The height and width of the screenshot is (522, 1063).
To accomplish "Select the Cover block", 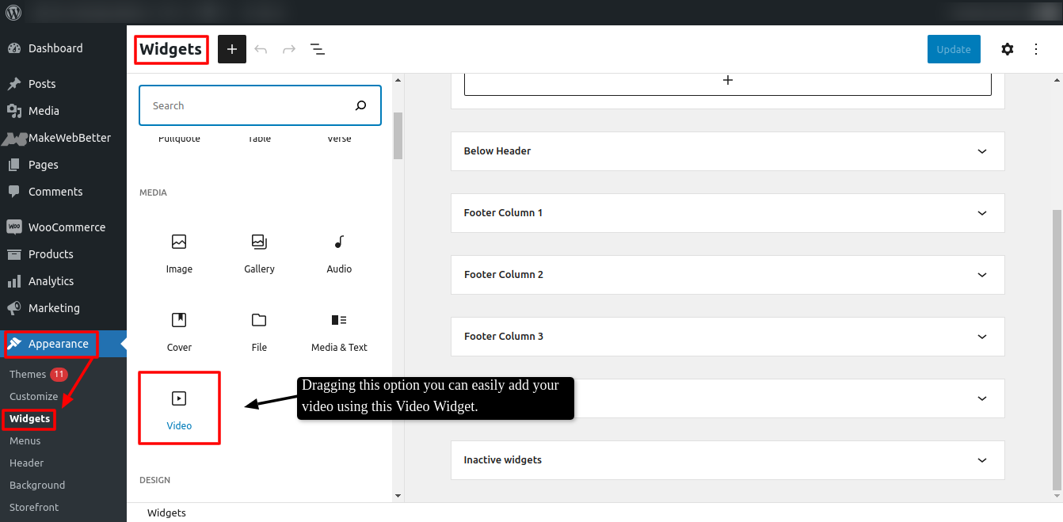I will [x=179, y=328].
